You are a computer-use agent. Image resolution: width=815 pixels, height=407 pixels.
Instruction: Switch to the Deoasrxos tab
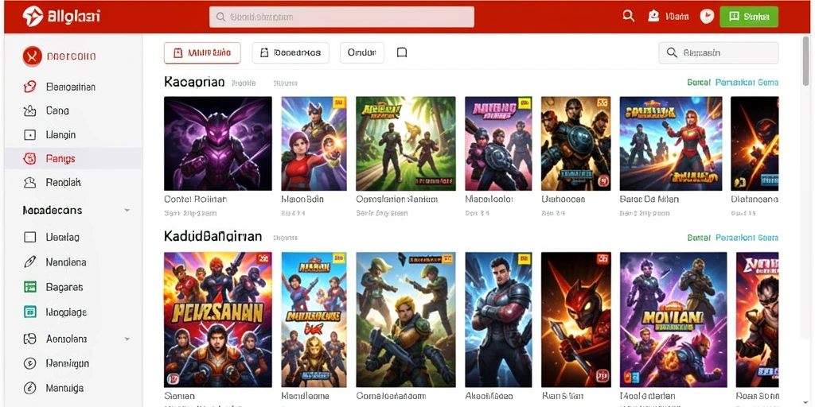(291, 53)
